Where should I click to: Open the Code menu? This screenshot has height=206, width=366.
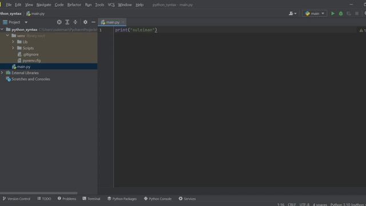(x=59, y=5)
